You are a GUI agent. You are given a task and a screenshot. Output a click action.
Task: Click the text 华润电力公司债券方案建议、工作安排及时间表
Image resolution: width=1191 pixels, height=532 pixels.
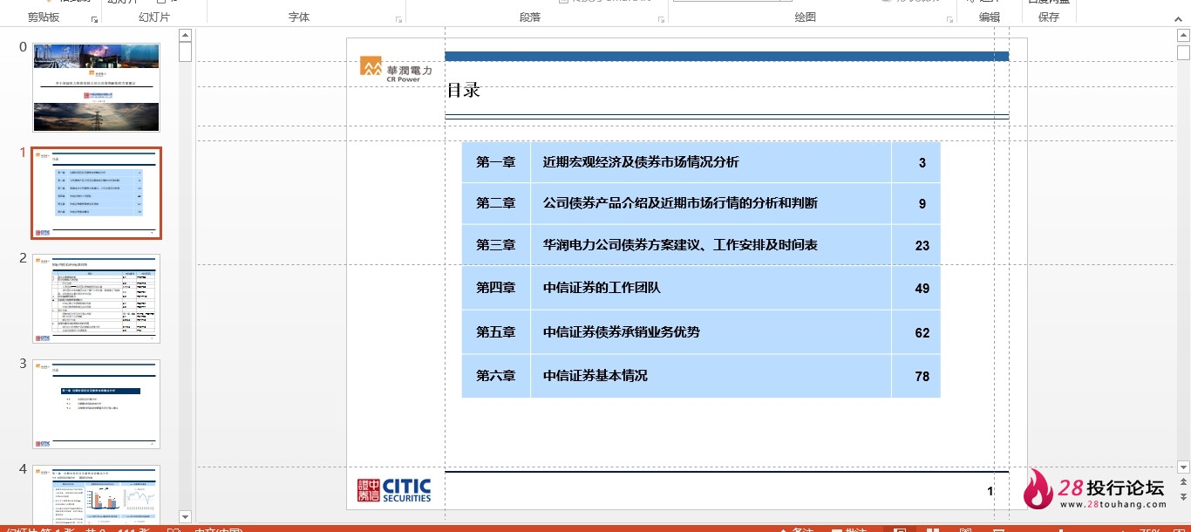pyautogui.click(x=680, y=245)
